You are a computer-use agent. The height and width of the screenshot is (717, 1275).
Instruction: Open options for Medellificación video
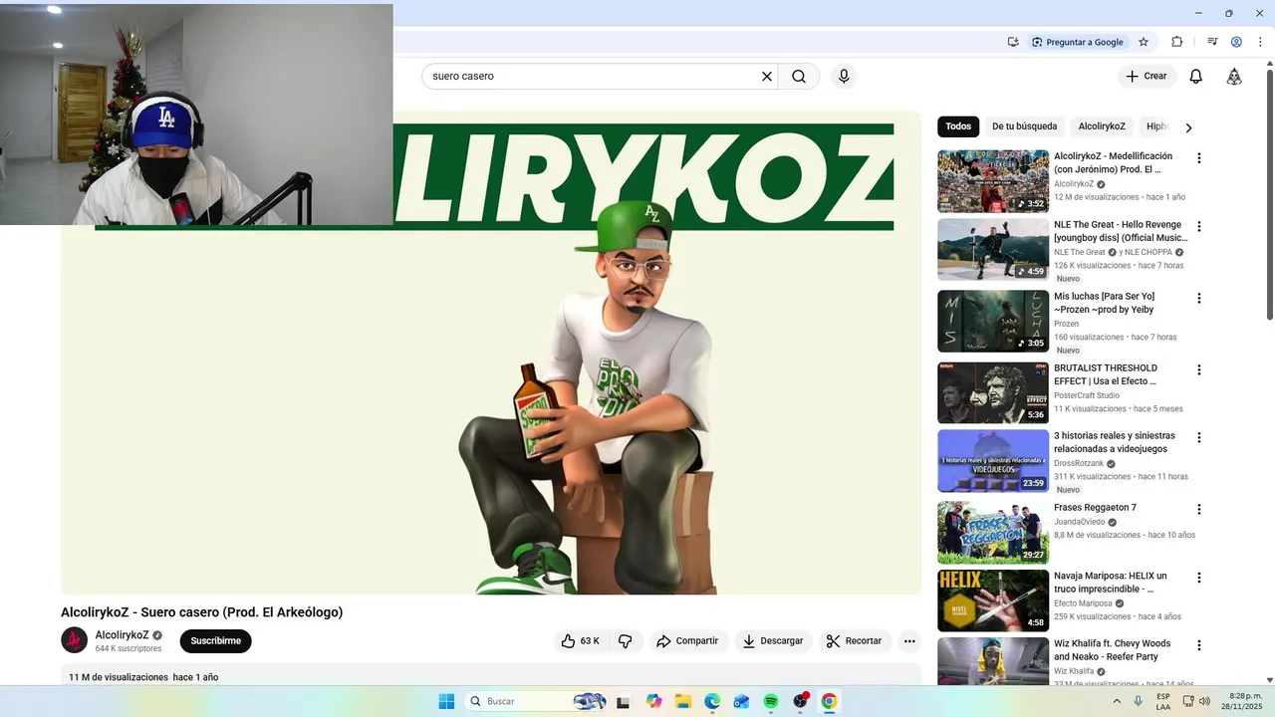click(1199, 158)
